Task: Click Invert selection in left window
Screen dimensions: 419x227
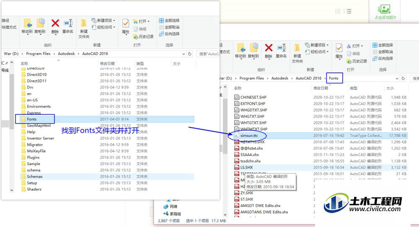Action: 169,34
